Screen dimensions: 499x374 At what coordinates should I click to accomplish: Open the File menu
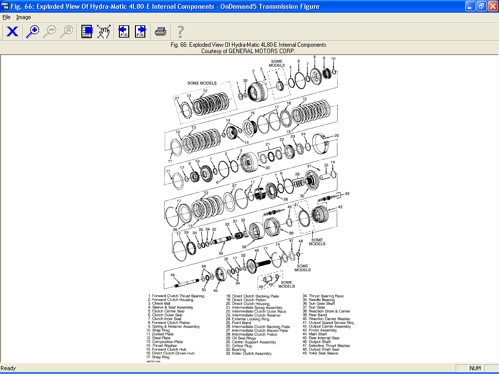6,17
